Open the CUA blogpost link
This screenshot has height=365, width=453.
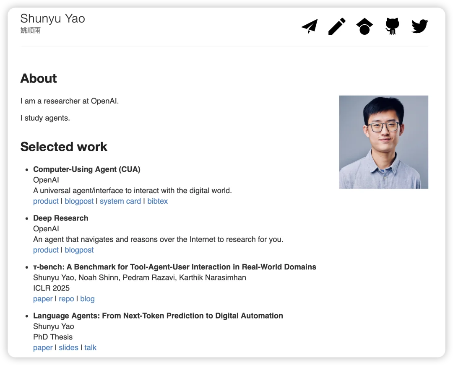click(x=79, y=201)
